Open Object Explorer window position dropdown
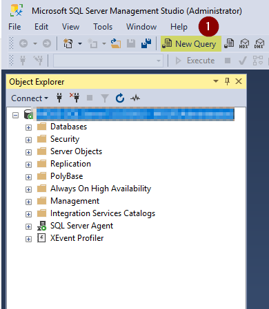The height and width of the screenshot is (309, 269). 216,81
